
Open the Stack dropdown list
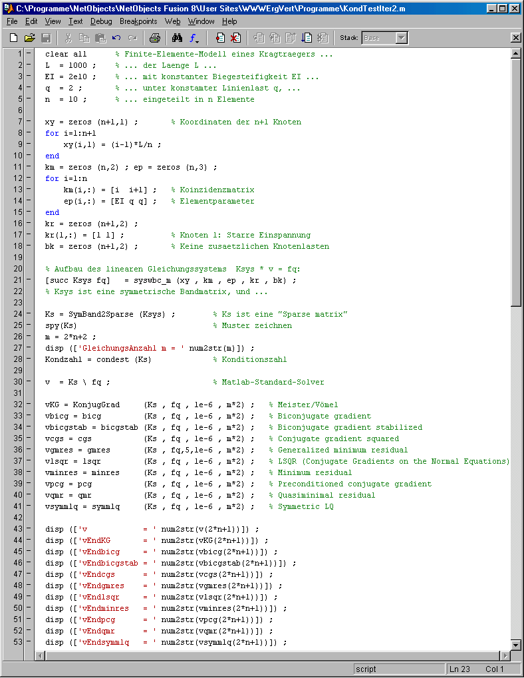(x=401, y=38)
